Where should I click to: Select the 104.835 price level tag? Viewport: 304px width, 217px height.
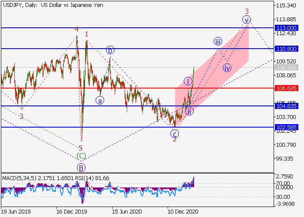tap(286, 106)
